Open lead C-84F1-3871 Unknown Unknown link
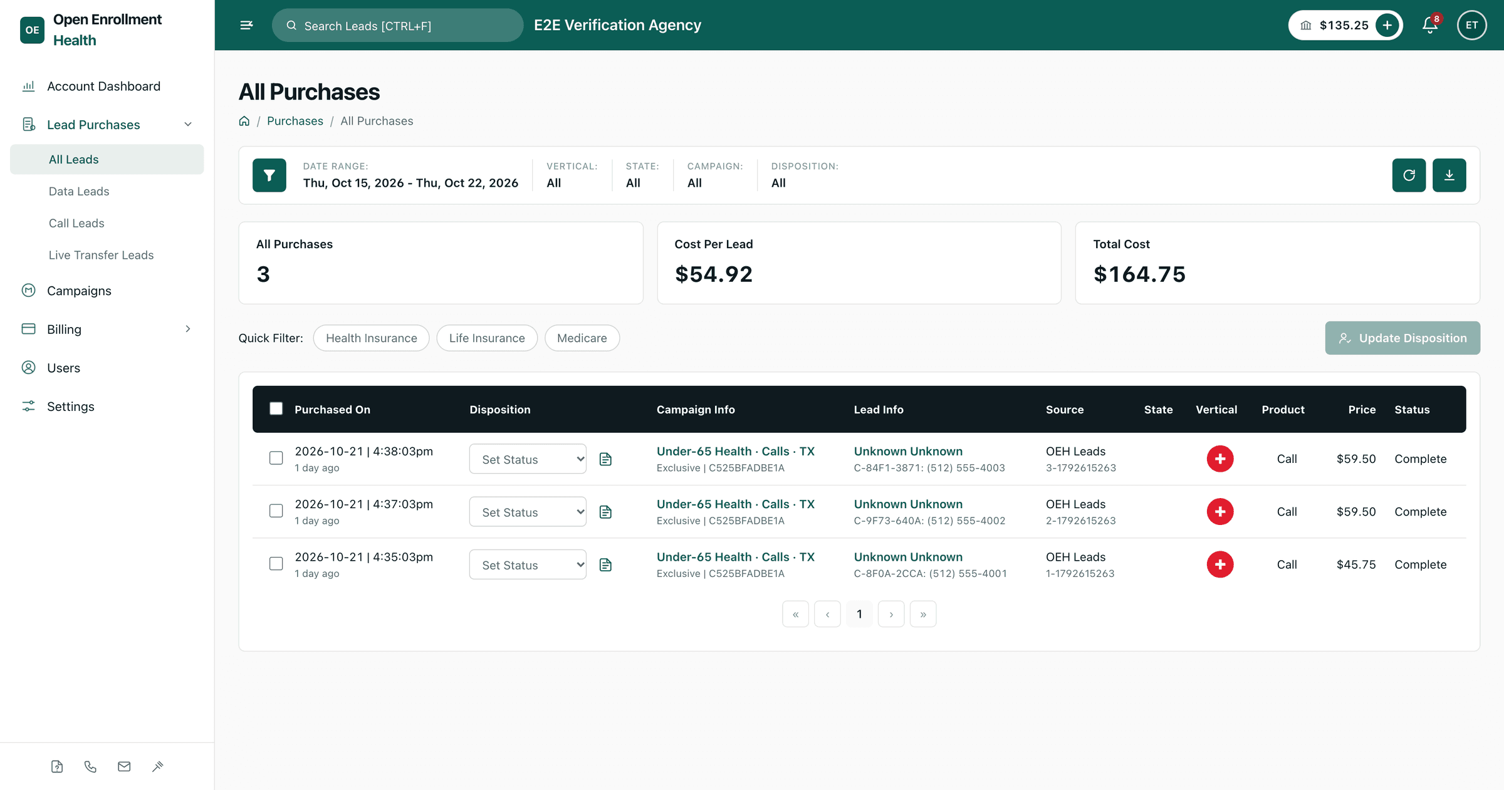The height and width of the screenshot is (790, 1504). (908, 451)
